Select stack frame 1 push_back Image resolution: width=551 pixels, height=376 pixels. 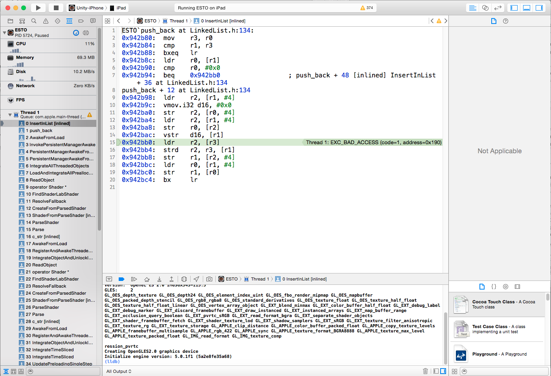point(48,130)
